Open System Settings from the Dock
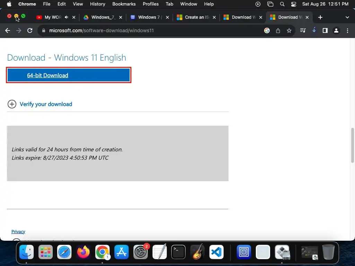Viewport: 355px width, 266px height. [x=140, y=252]
